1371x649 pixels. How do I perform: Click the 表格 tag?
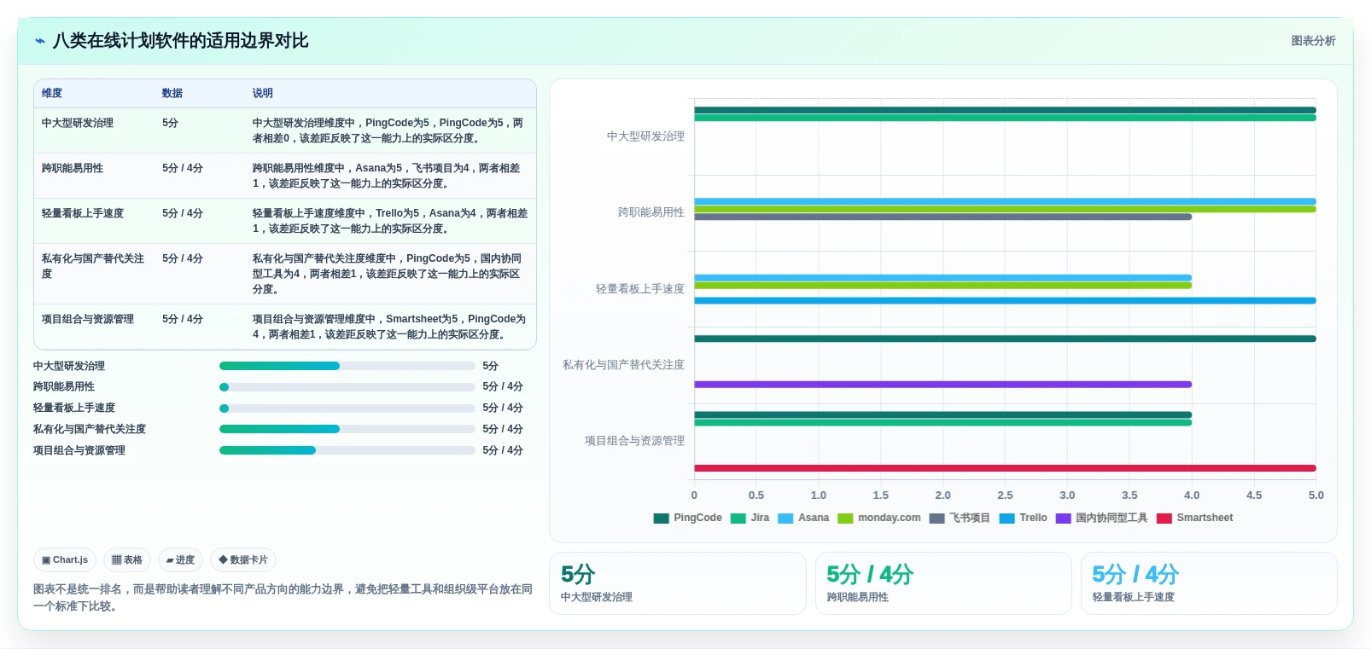pos(127,560)
